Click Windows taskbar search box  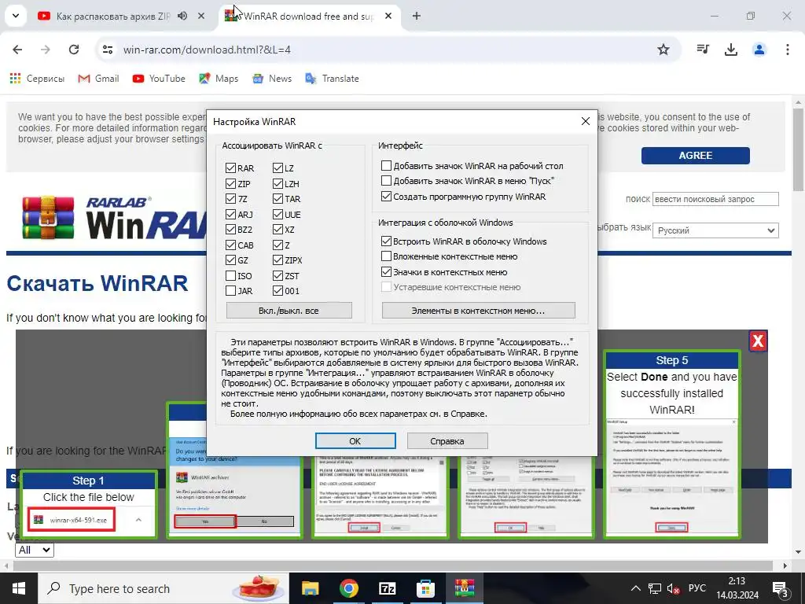pyautogui.click(x=164, y=588)
